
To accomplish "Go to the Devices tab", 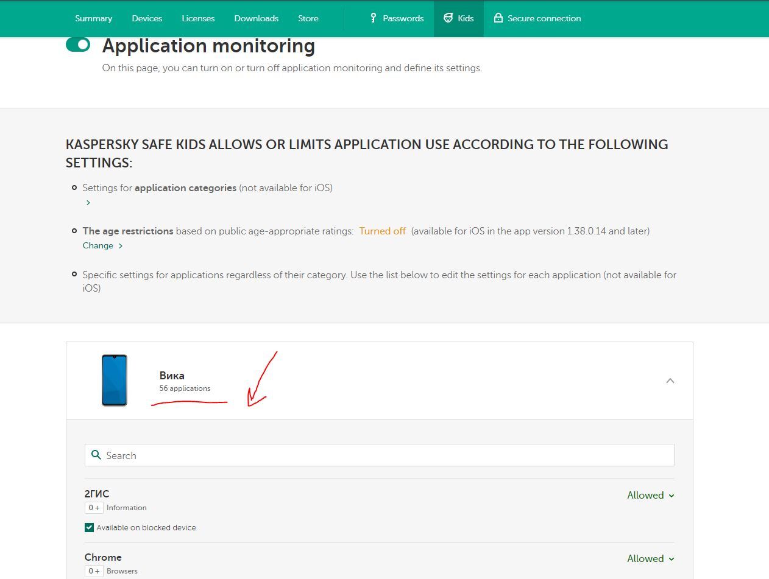I will (x=147, y=18).
